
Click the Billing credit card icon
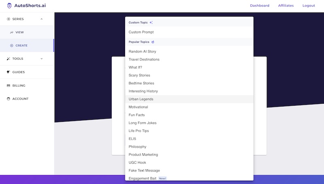pyautogui.click(x=8, y=86)
